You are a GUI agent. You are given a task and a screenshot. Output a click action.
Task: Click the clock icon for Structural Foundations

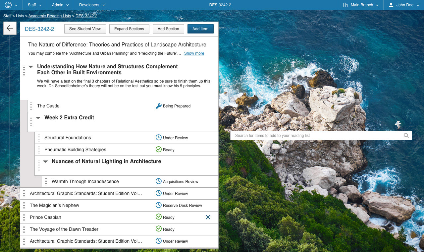point(159,138)
